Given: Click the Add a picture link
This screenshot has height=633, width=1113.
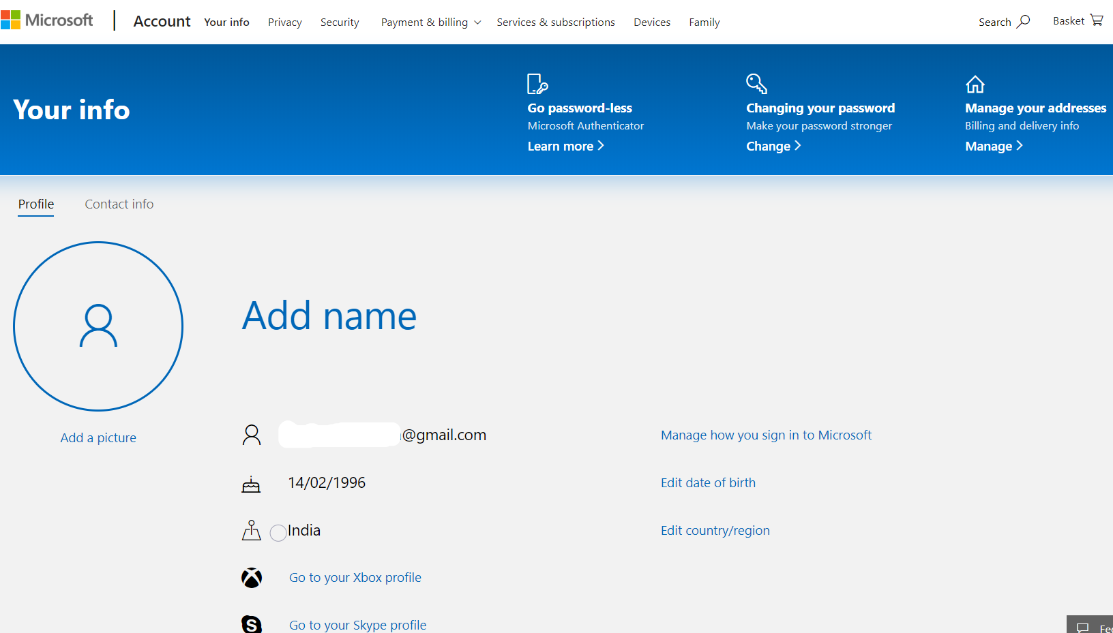Looking at the screenshot, I should point(98,437).
